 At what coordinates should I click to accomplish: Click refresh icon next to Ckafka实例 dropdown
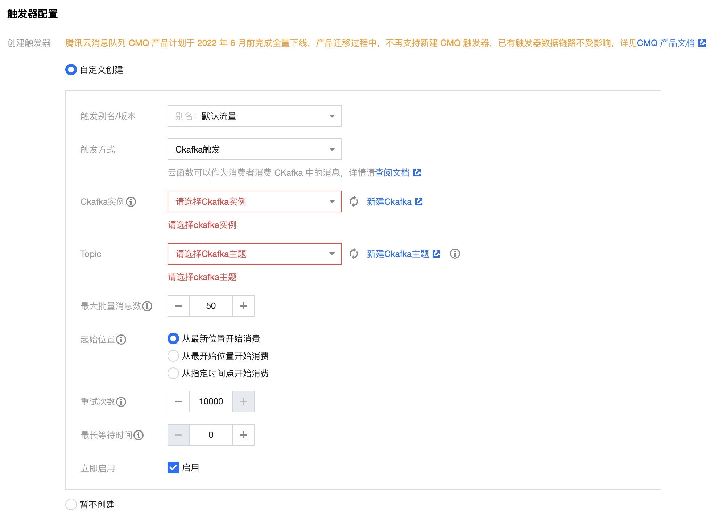354,201
